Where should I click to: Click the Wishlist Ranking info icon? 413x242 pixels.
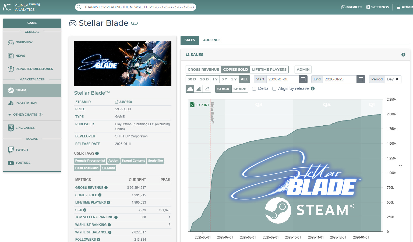click(109, 225)
